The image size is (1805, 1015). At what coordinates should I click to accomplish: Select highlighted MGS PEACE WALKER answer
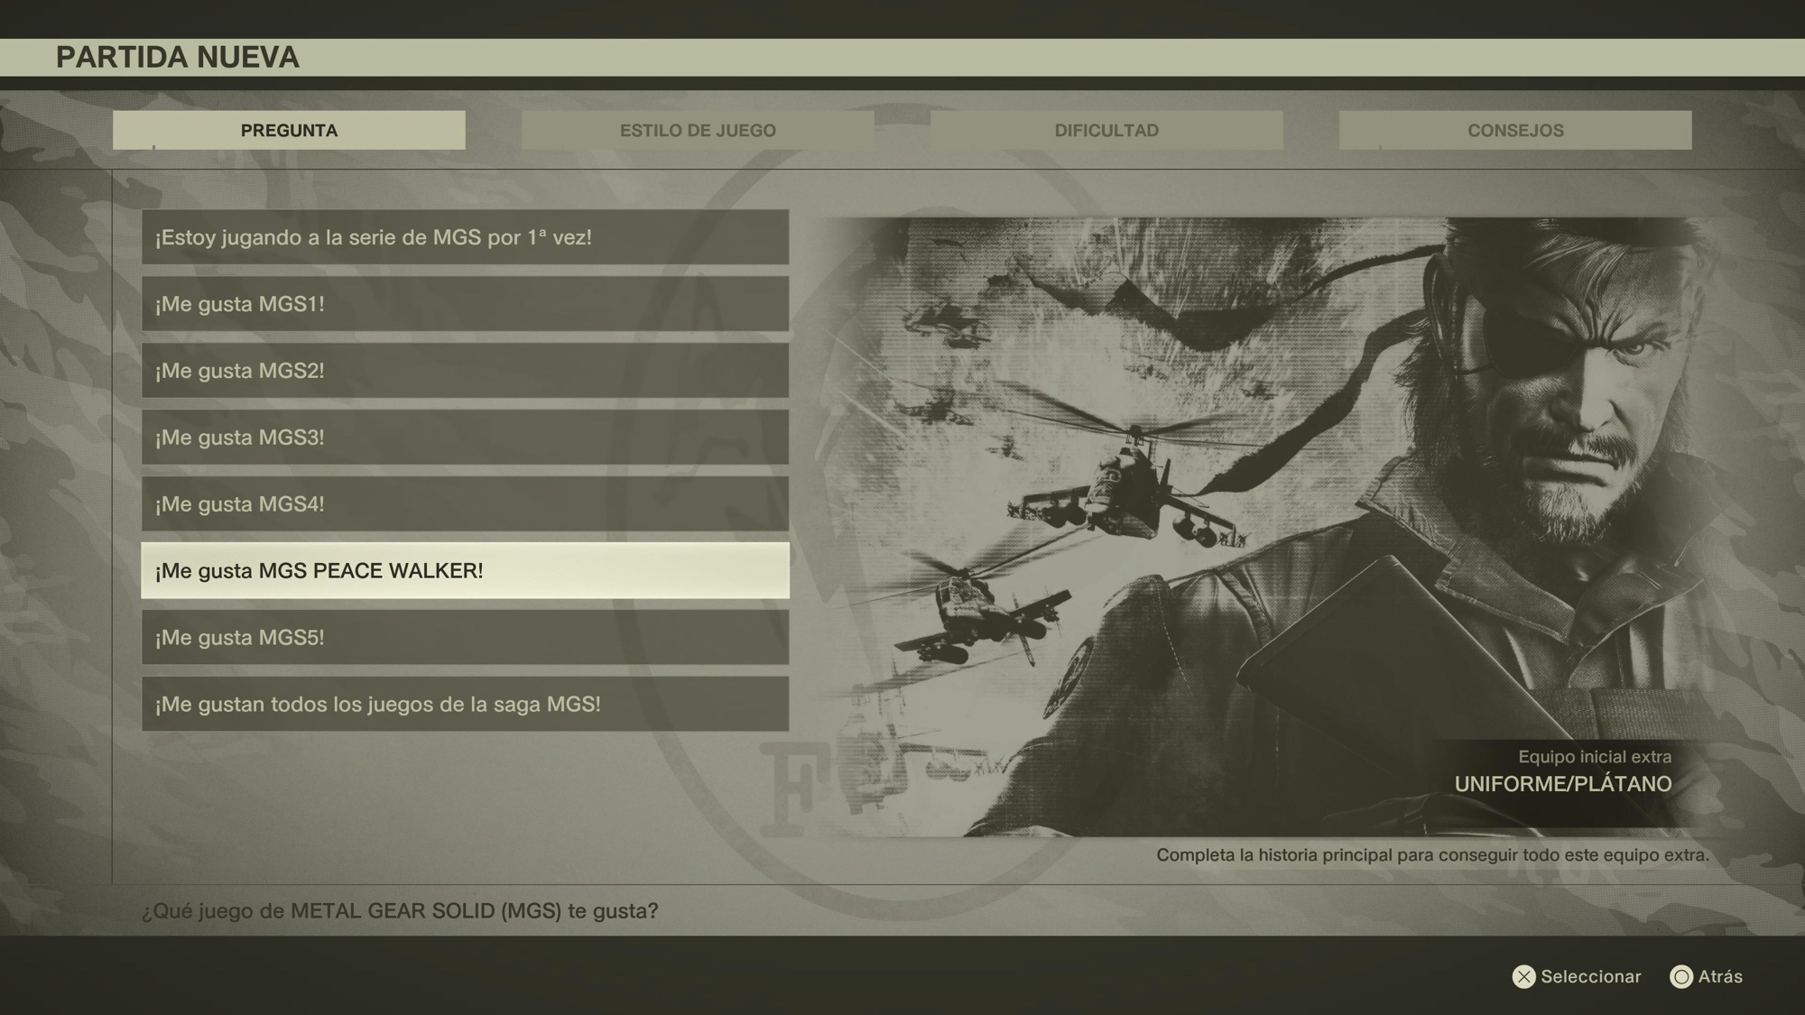(x=465, y=571)
